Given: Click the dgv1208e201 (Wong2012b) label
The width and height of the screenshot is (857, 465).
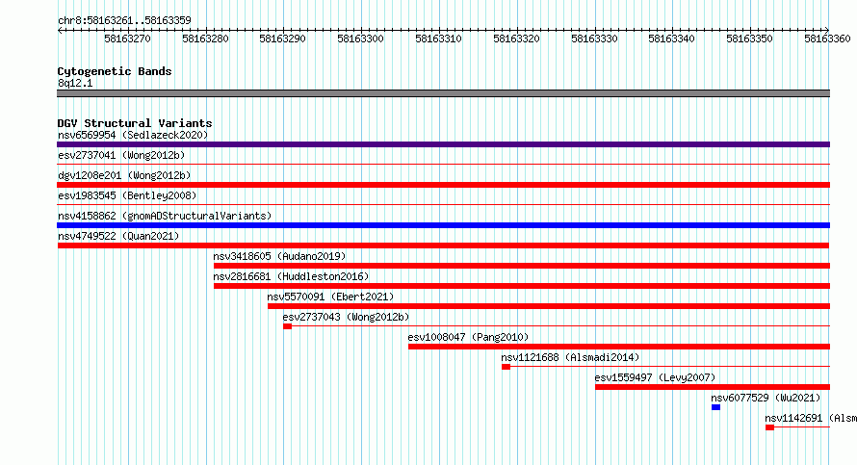Looking at the screenshot, I should pyautogui.click(x=124, y=175).
